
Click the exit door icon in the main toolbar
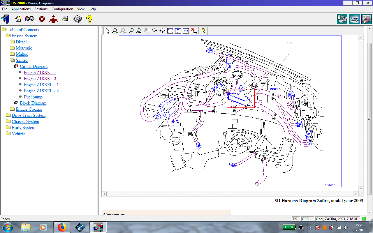click(x=5, y=19)
